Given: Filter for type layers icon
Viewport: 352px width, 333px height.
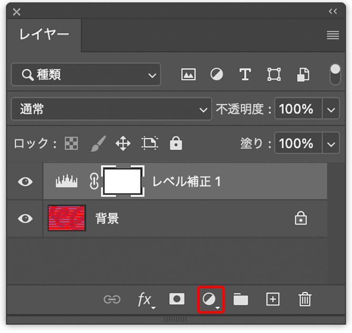Looking at the screenshot, I should point(245,74).
